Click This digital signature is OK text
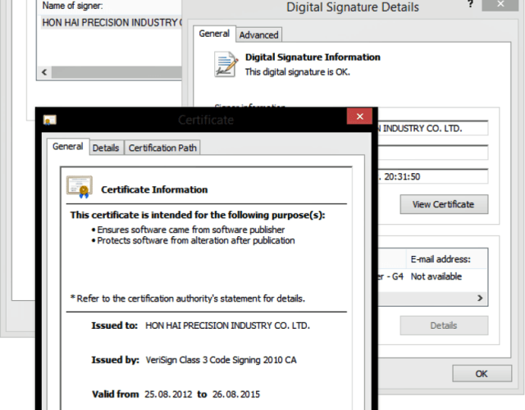Viewport: 525px width, 410px height. click(297, 72)
